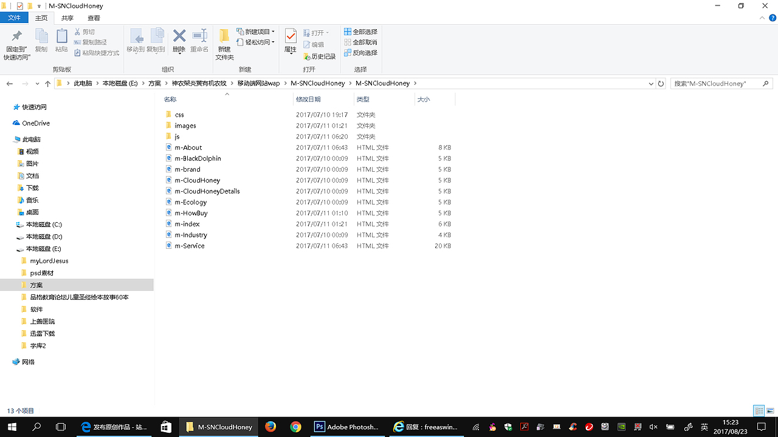Image resolution: width=778 pixels, height=437 pixels.
Task: Switch to Large icons view at bottom right
Action: pos(770,411)
